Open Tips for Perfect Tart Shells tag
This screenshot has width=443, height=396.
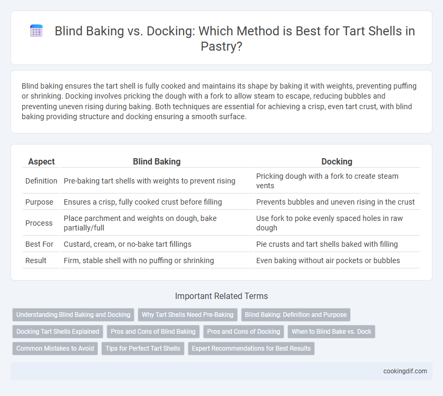pyautogui.click(x=143, y=349)
